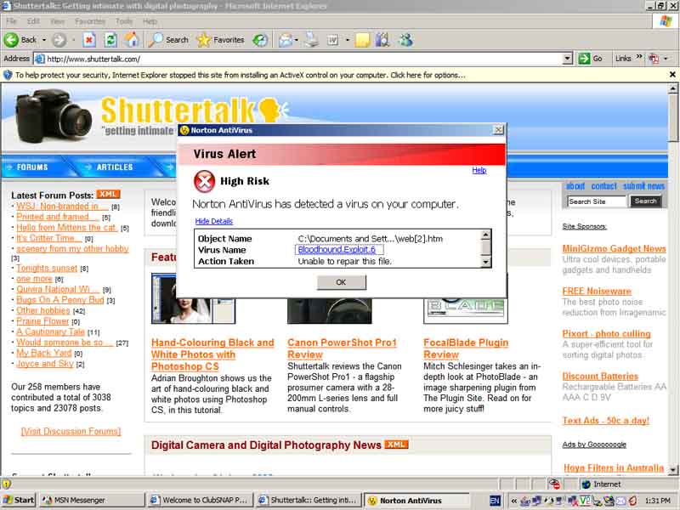Screen dimensions: 680x510
Task: Click the Start button
Action: [18, 501]
